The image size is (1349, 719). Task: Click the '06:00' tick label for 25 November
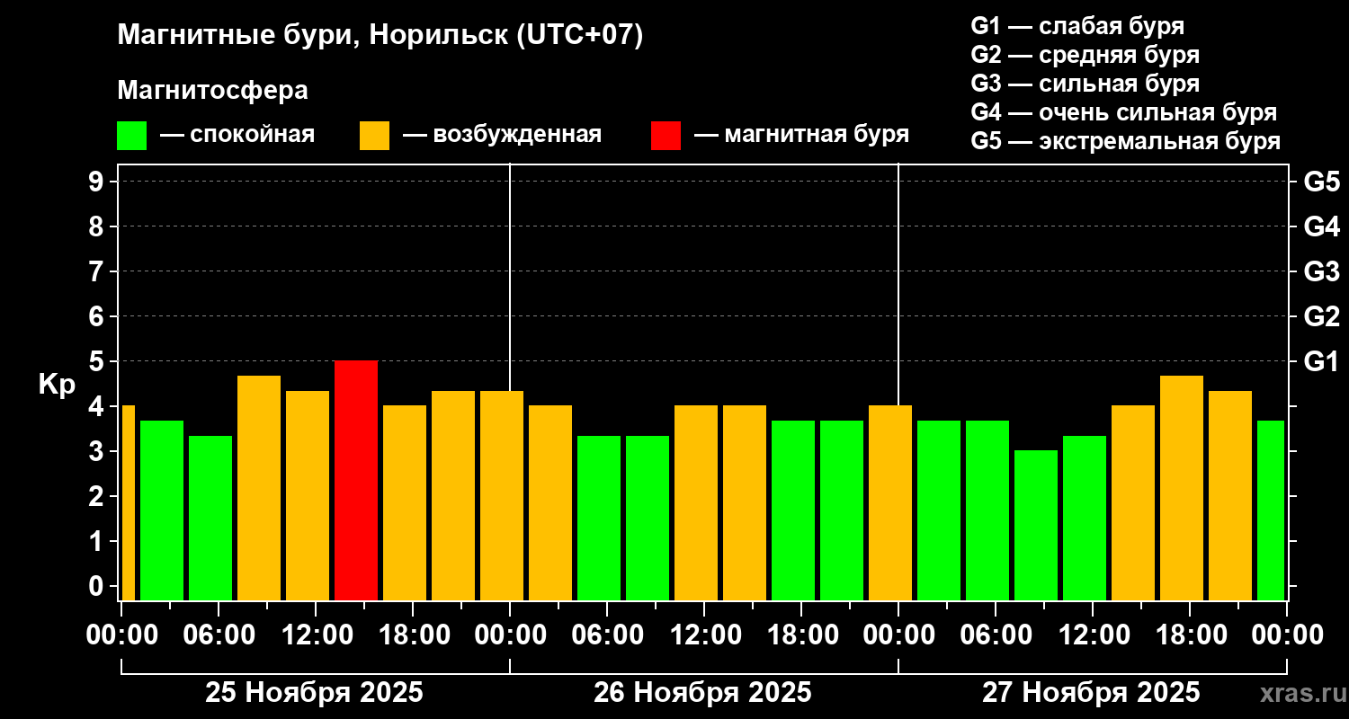[219, 635]
